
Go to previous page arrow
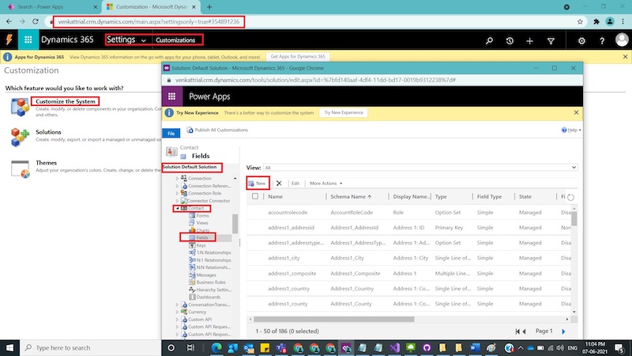click(x=525, y=331)
